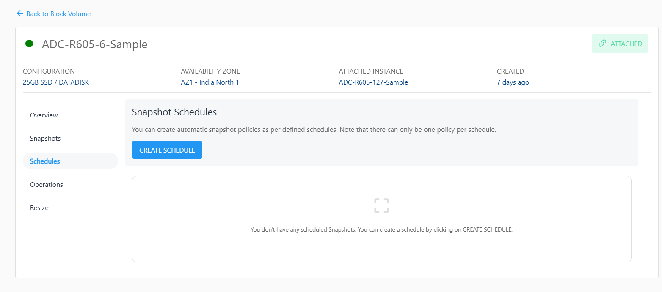Open attached instance ADC-R605-127-Sample
Screen dimensions: 662x292
tap(373, 82)
